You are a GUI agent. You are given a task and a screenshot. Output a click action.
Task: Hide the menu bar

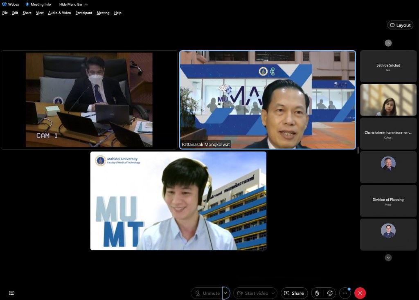click(74, 4)
